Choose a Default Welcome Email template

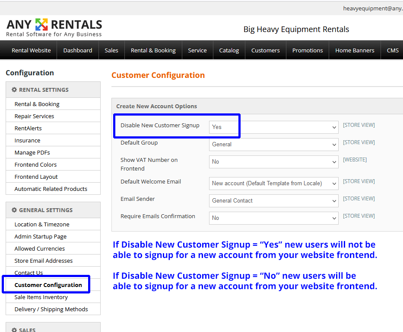point(273,184)
